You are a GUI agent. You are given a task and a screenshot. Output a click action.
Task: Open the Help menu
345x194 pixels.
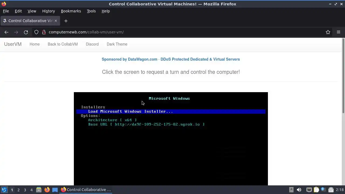[106, 11]
